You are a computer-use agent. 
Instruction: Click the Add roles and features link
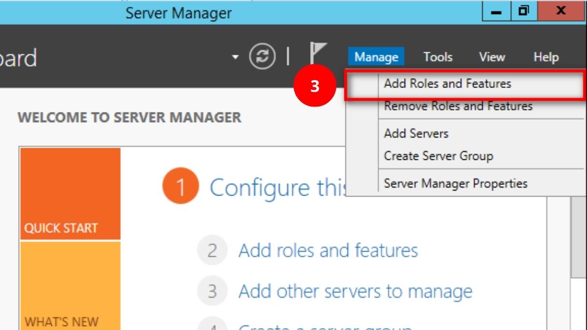click(328, 250)
